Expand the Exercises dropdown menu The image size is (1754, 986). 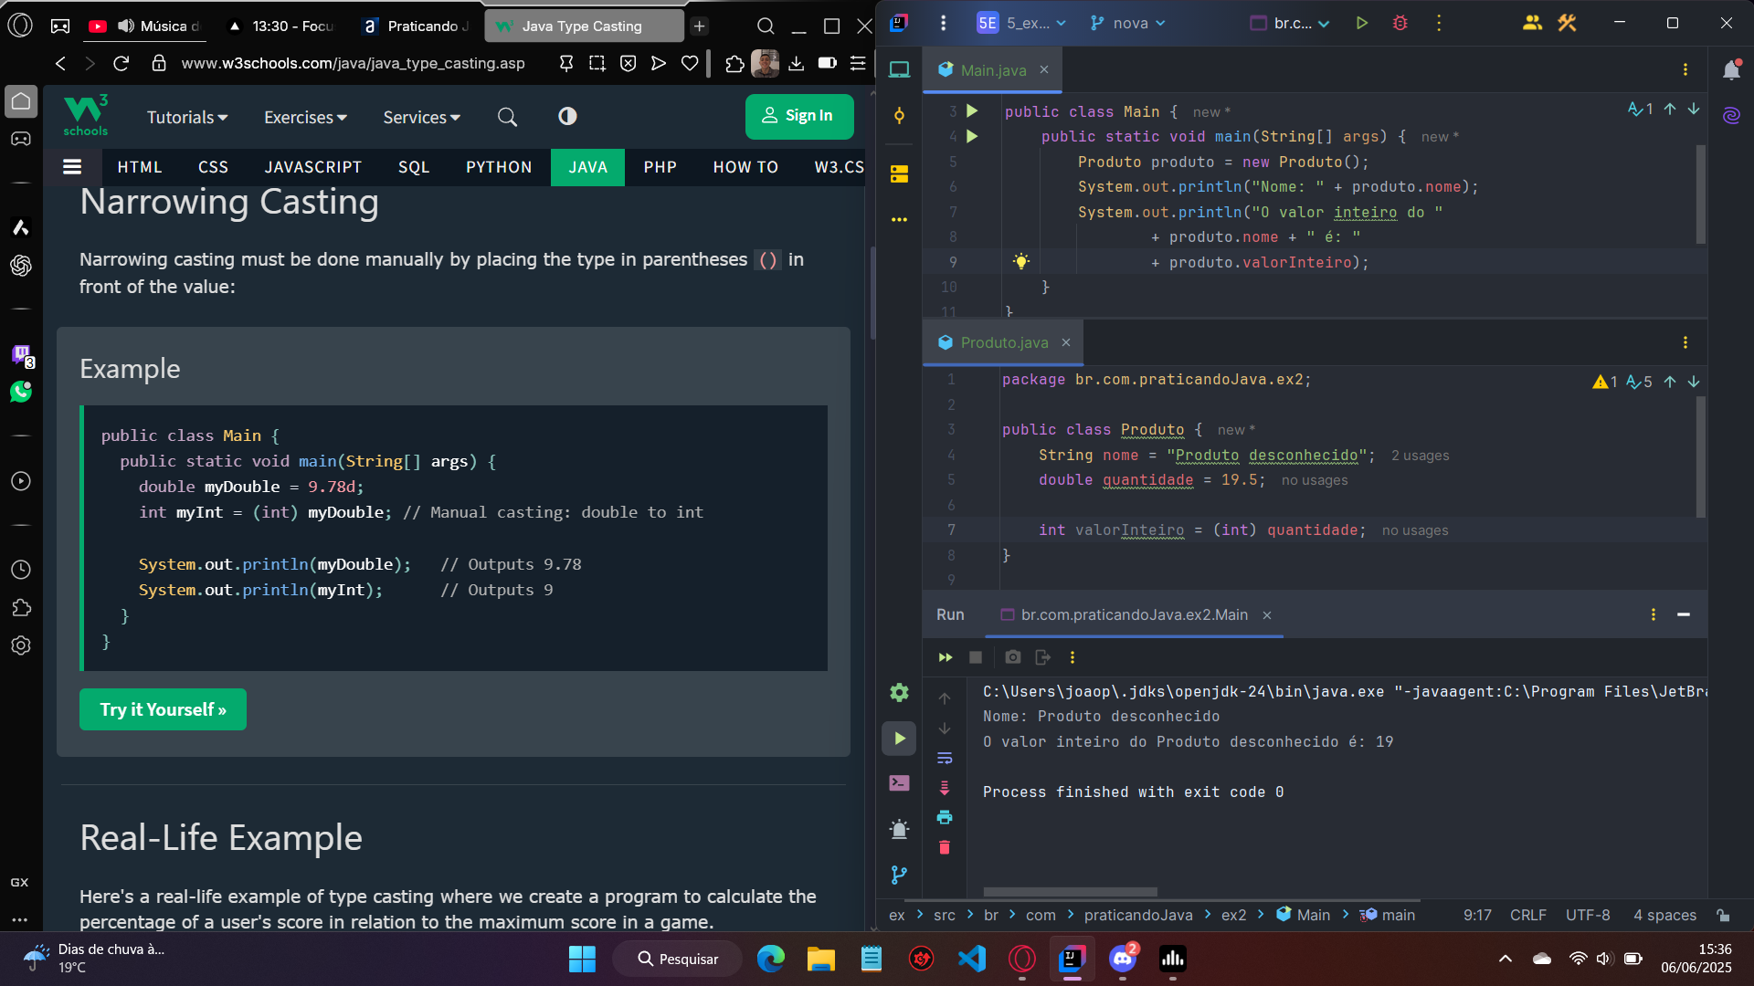click(x=305, y=117)
